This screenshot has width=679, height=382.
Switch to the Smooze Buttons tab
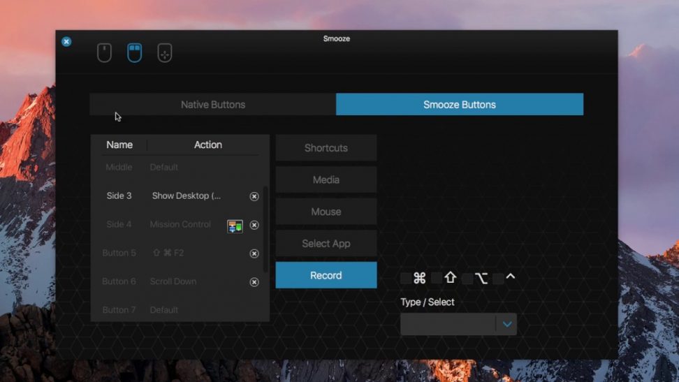[460, 105]
